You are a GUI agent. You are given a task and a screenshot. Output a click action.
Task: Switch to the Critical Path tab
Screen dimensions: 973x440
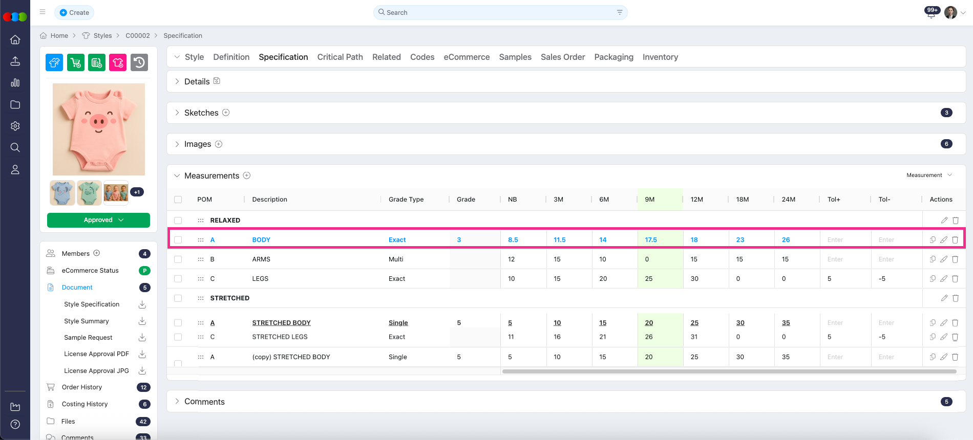pyautogui.click(x=340, y=57)
